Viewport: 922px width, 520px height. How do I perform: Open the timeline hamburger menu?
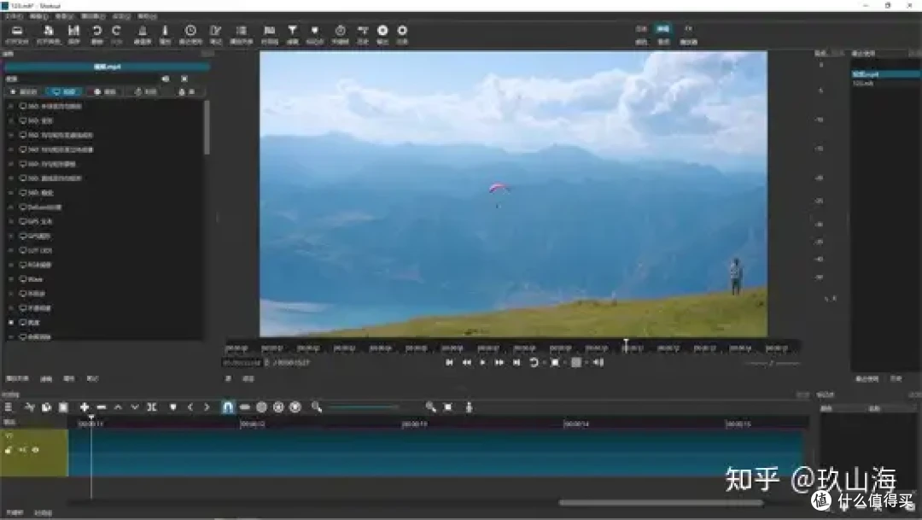pos(9,407)
